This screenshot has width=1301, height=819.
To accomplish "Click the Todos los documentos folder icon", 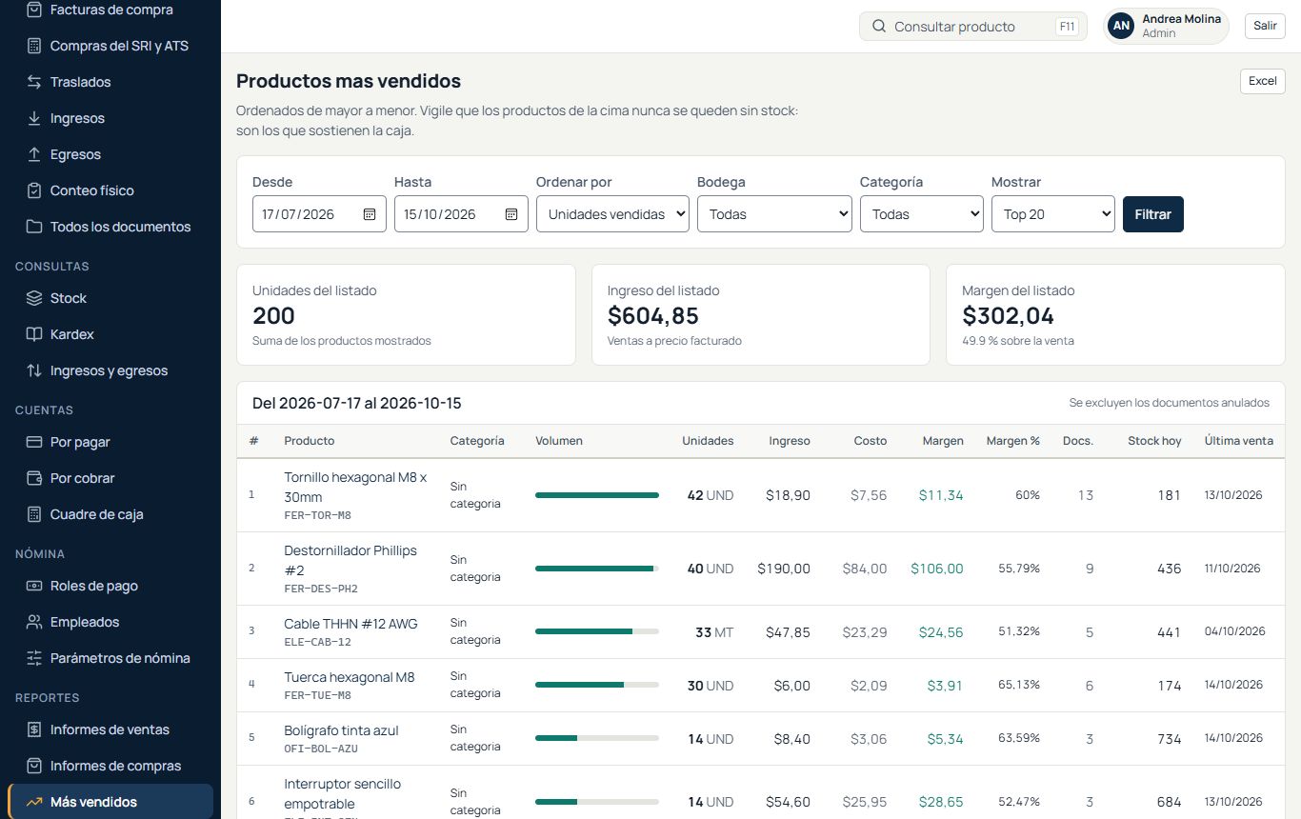I will coord(34,227).
